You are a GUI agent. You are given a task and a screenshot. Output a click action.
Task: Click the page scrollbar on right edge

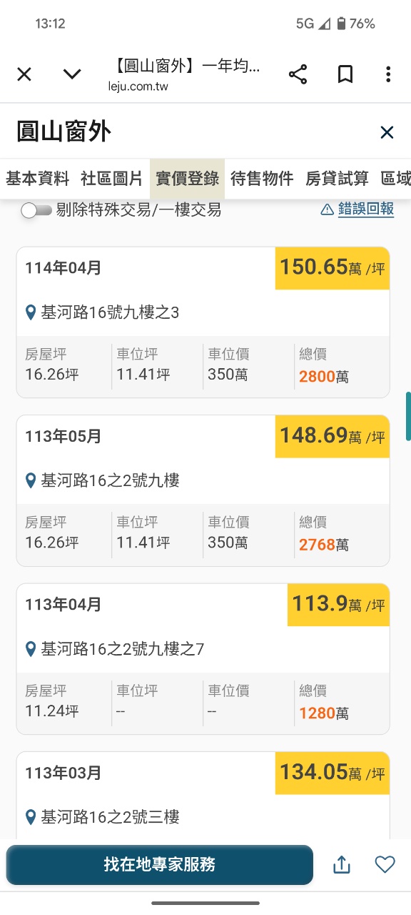pyautogui.click(x=408, y=416)
